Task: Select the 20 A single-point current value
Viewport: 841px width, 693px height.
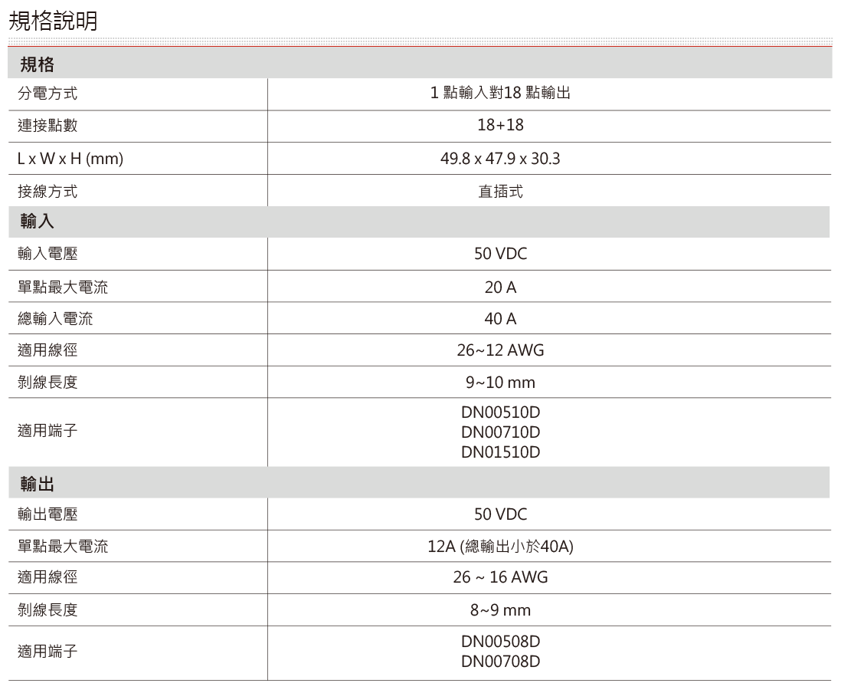Action: 500,287
